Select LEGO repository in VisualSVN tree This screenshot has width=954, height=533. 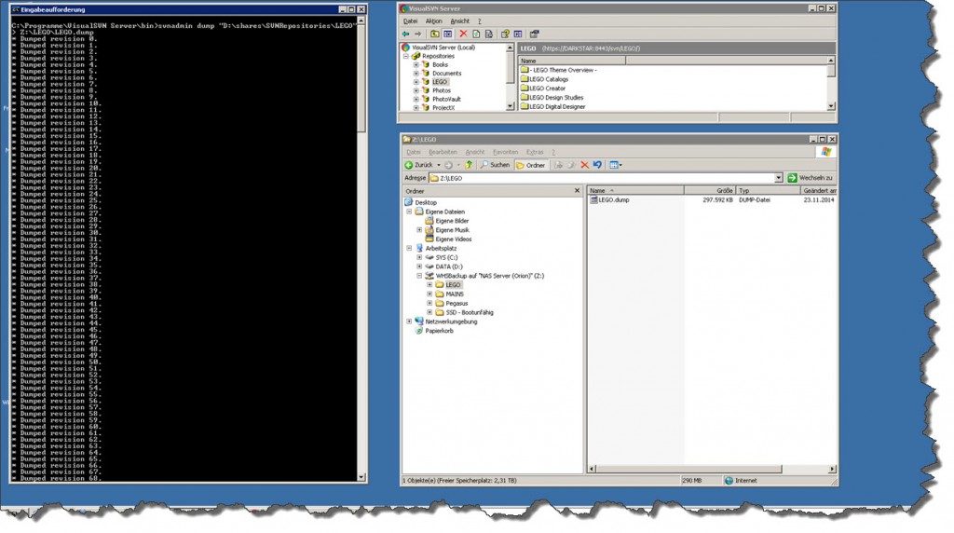click(x=440, y=81)
